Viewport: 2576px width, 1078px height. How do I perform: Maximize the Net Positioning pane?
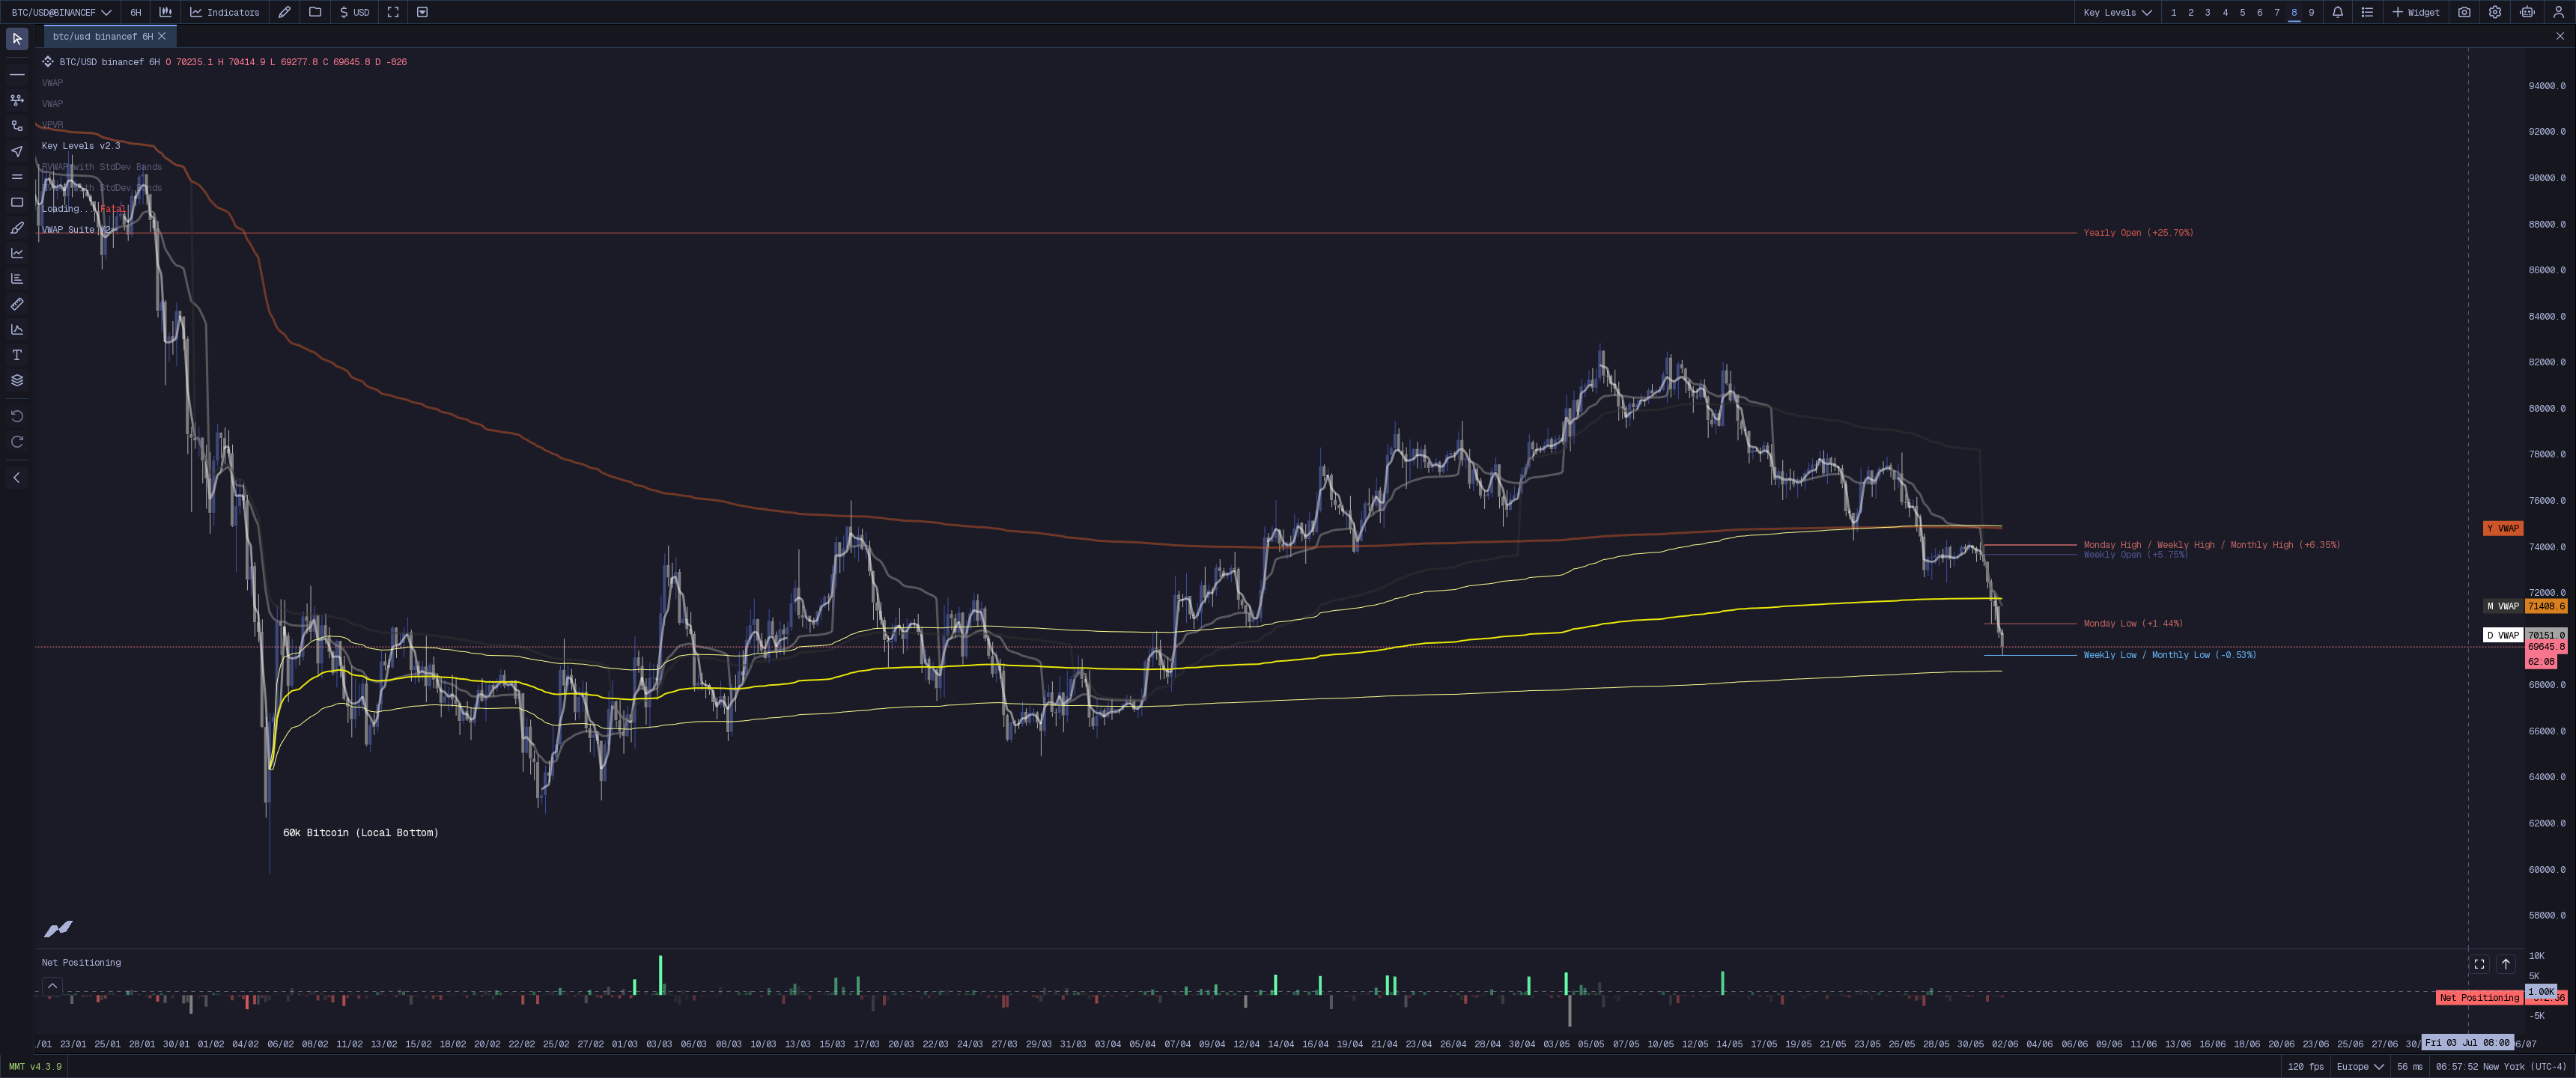[x=2479, y=964]
